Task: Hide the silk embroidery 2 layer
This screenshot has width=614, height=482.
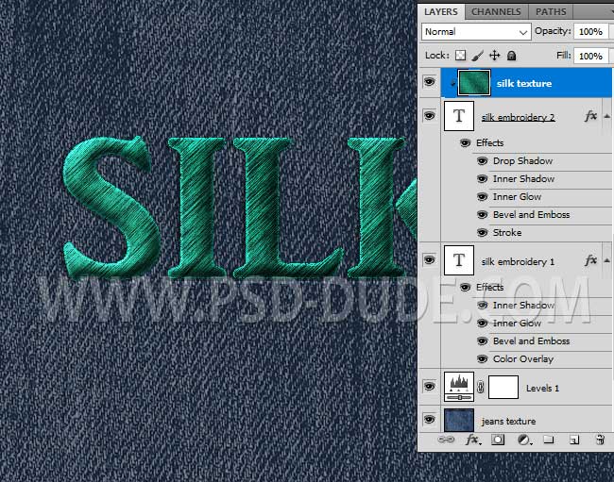Action: [x=429, y=116]
